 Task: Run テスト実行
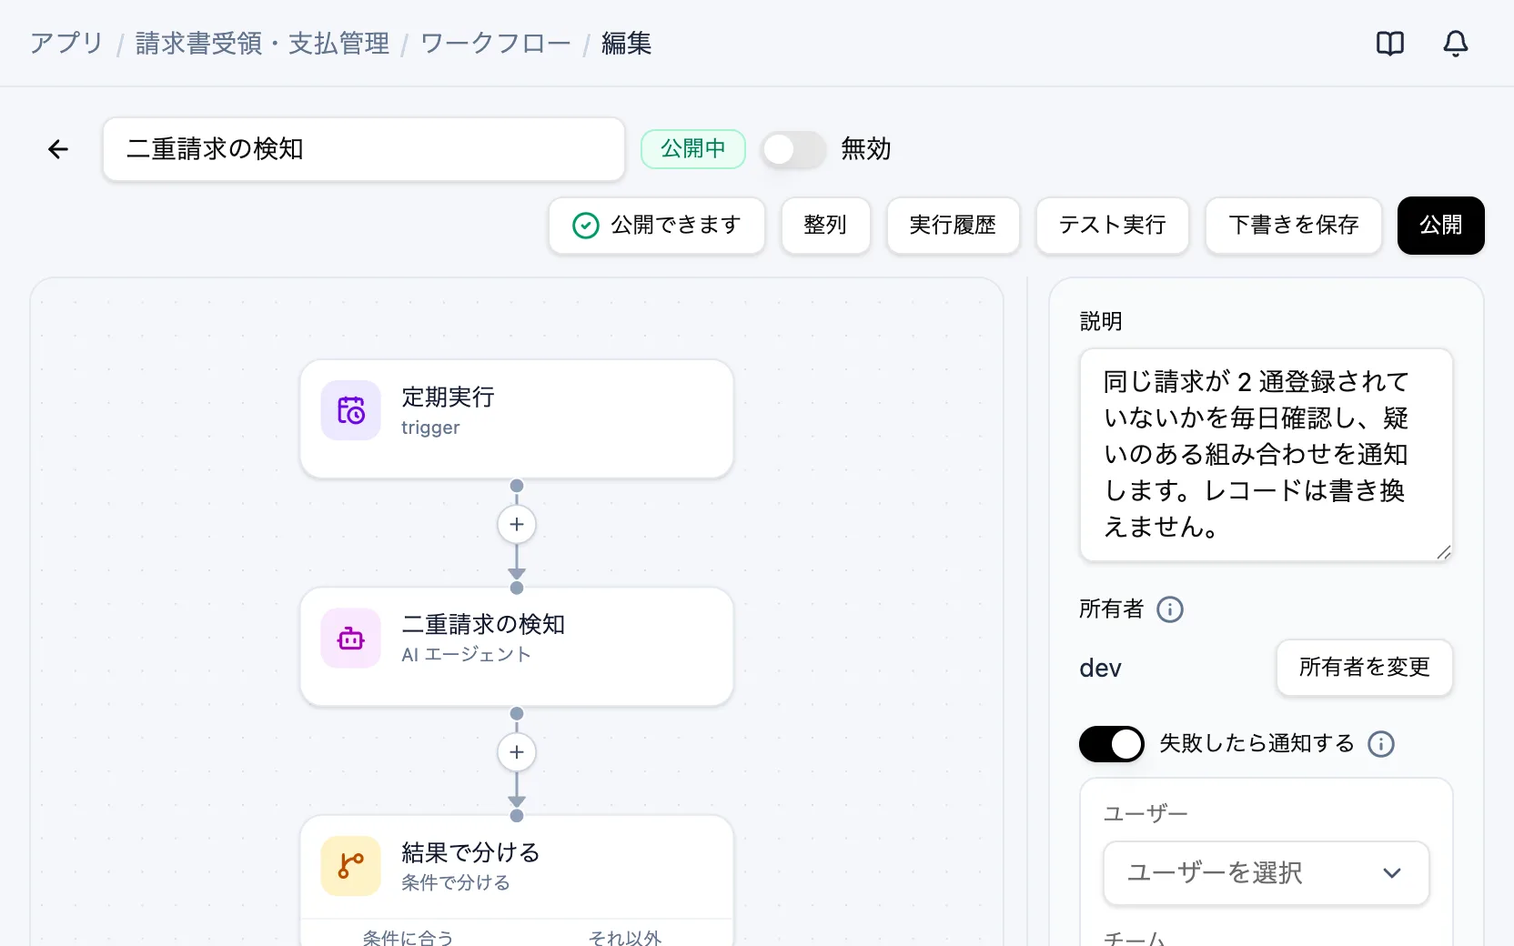click(1113, 226)
